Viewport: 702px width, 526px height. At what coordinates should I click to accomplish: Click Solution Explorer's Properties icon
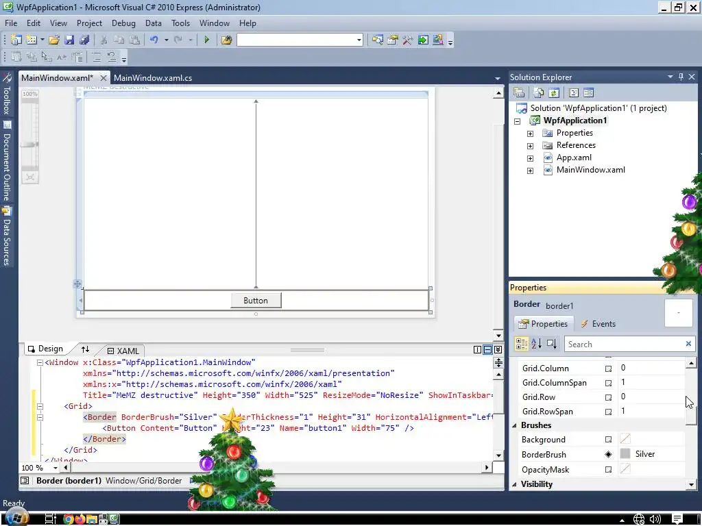pyautogui.click(x=519, y=92)
